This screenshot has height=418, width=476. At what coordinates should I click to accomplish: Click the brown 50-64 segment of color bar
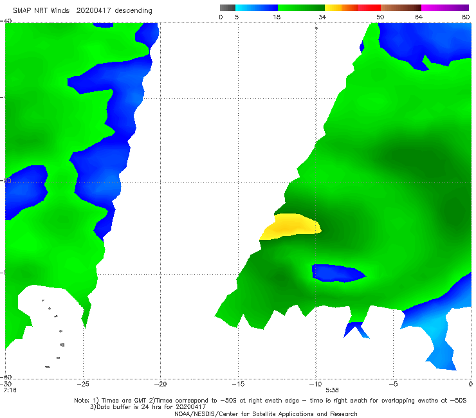(x=401, y=8)
